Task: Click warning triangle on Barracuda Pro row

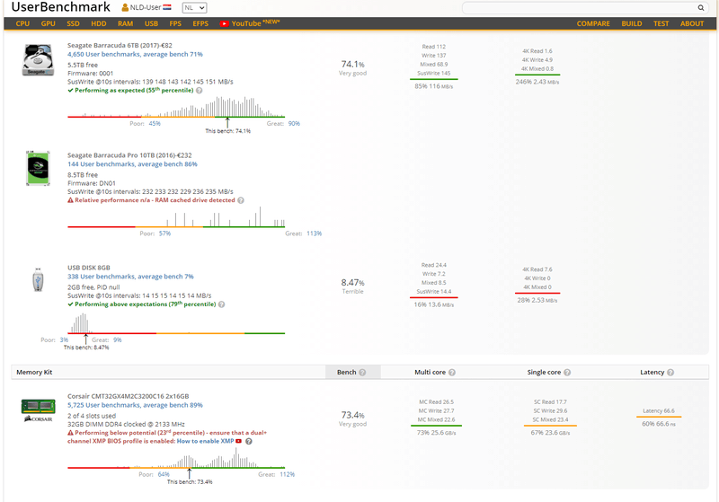Action: pyautogui.click(x=71, y=200)
